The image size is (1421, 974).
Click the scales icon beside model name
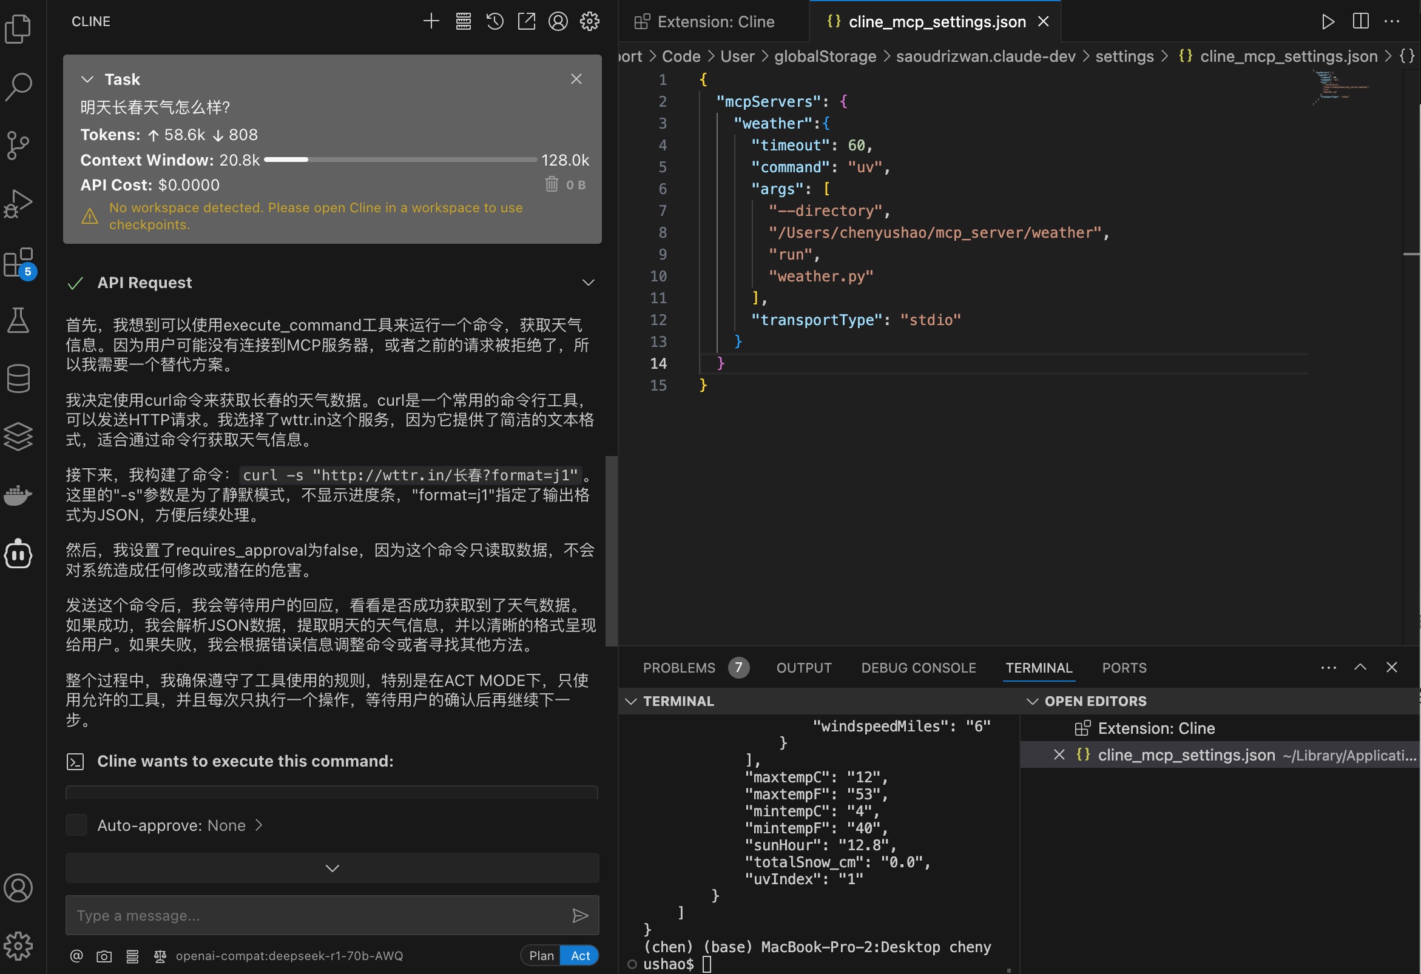pos(160,956)
